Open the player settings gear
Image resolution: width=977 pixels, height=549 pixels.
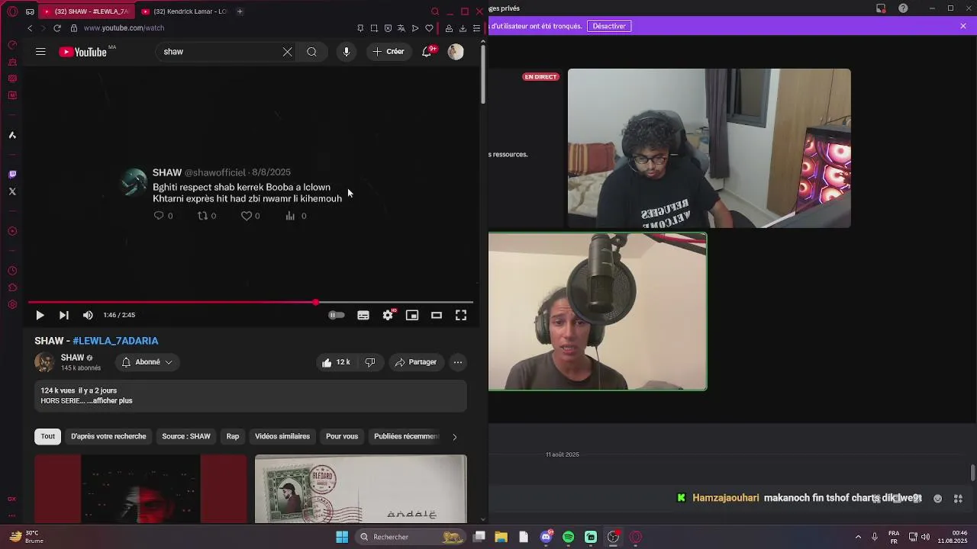tap(388, 315)
